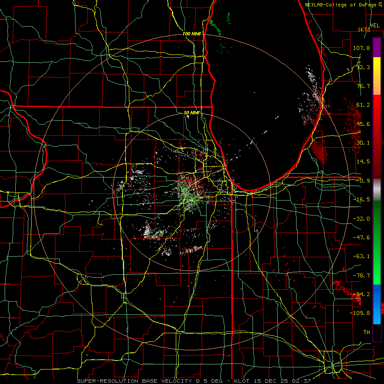
Task: Click the [KT] units label
Action: 364,29
